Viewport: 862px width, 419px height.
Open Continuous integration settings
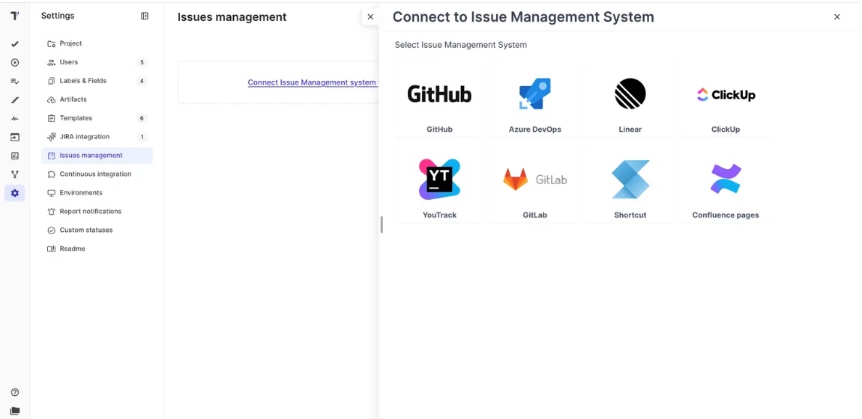coord(97,174)
